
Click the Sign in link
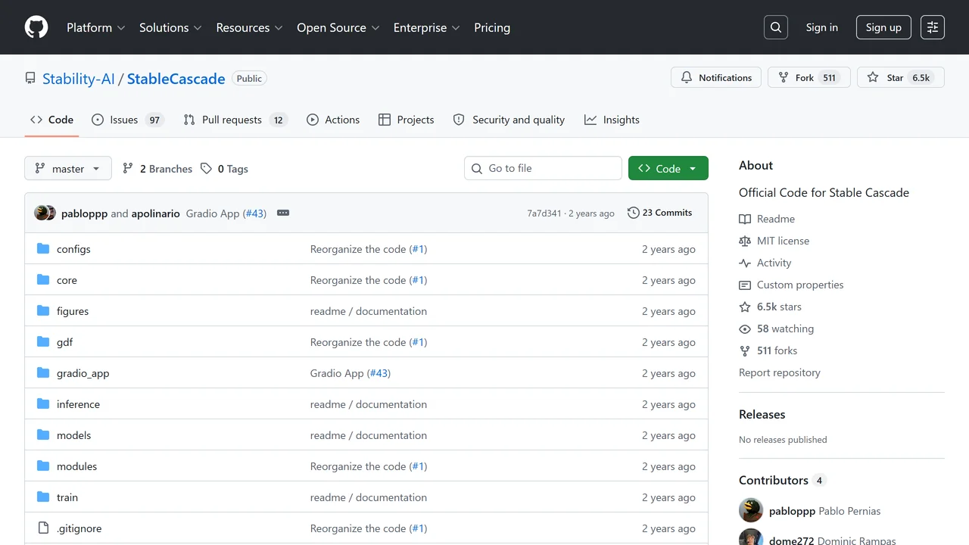tap(822, 27)
